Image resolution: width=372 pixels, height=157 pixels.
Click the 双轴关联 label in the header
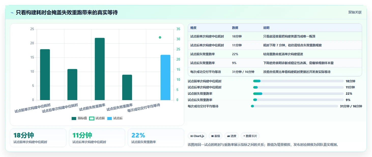pos(355,12)
